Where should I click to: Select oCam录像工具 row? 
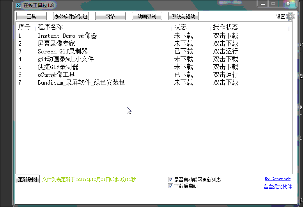point(154,75)
